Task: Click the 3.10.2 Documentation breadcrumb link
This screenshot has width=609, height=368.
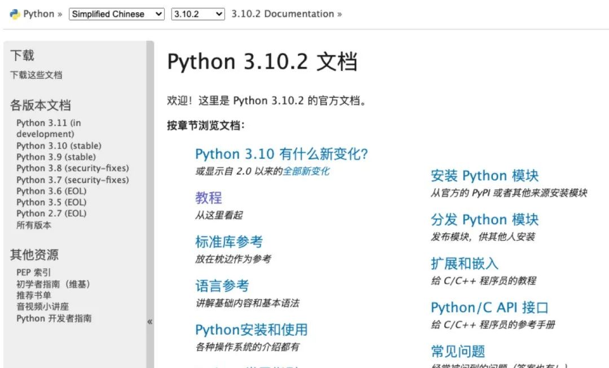Action: (283, 14)
